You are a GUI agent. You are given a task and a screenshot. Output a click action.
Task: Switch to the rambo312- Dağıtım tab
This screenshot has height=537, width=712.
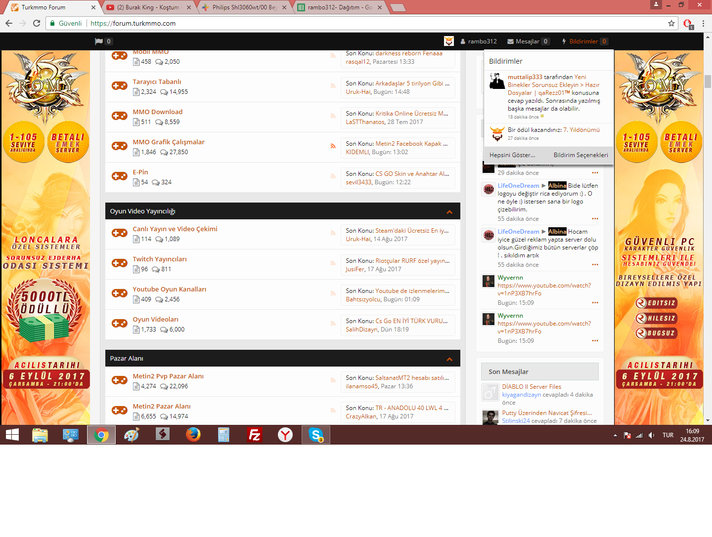(340, 7)
